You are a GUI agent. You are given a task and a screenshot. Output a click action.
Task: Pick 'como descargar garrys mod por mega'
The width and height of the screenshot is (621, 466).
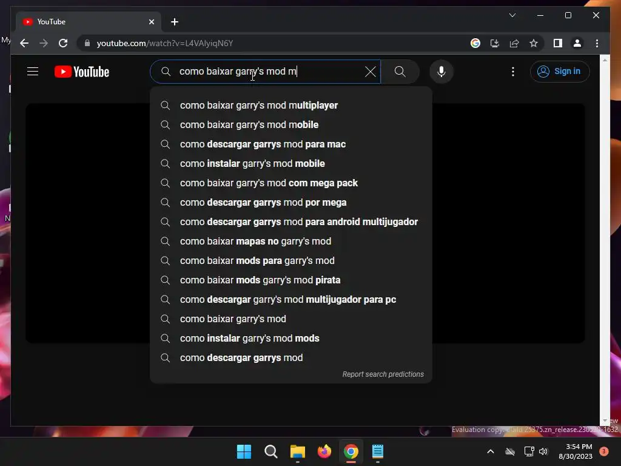(x=290, y=203)
